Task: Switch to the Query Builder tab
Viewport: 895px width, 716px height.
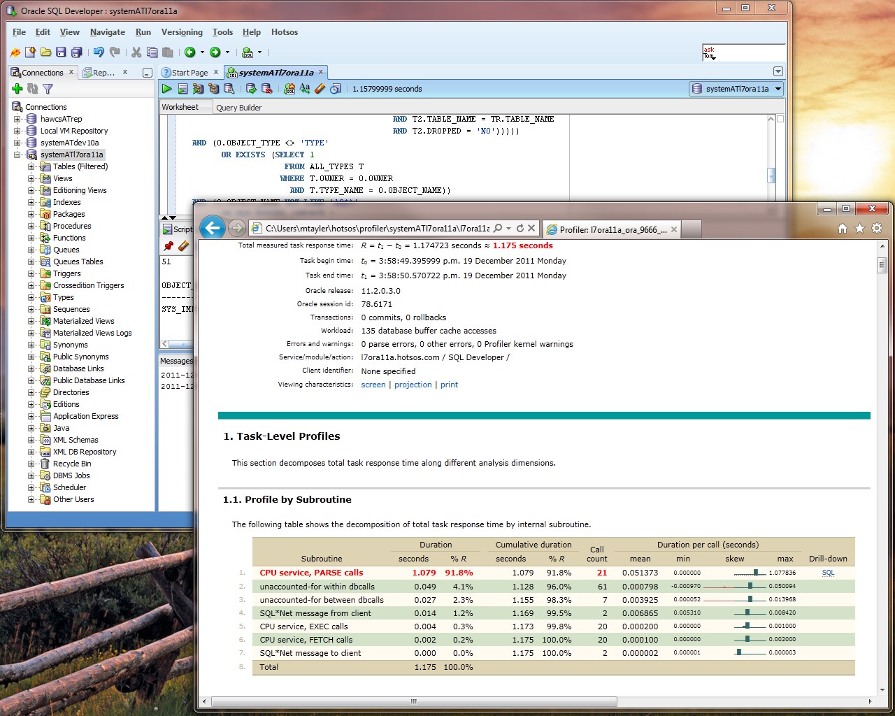Action: tap(238, 108)
